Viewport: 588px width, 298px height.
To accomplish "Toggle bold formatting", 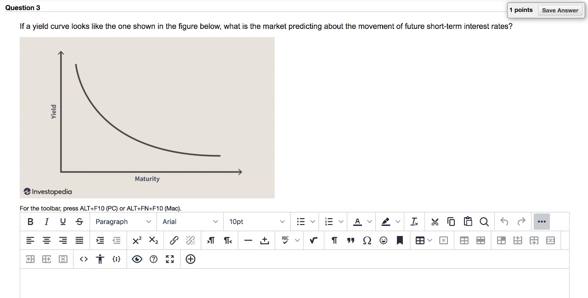I will click(30, 221).
